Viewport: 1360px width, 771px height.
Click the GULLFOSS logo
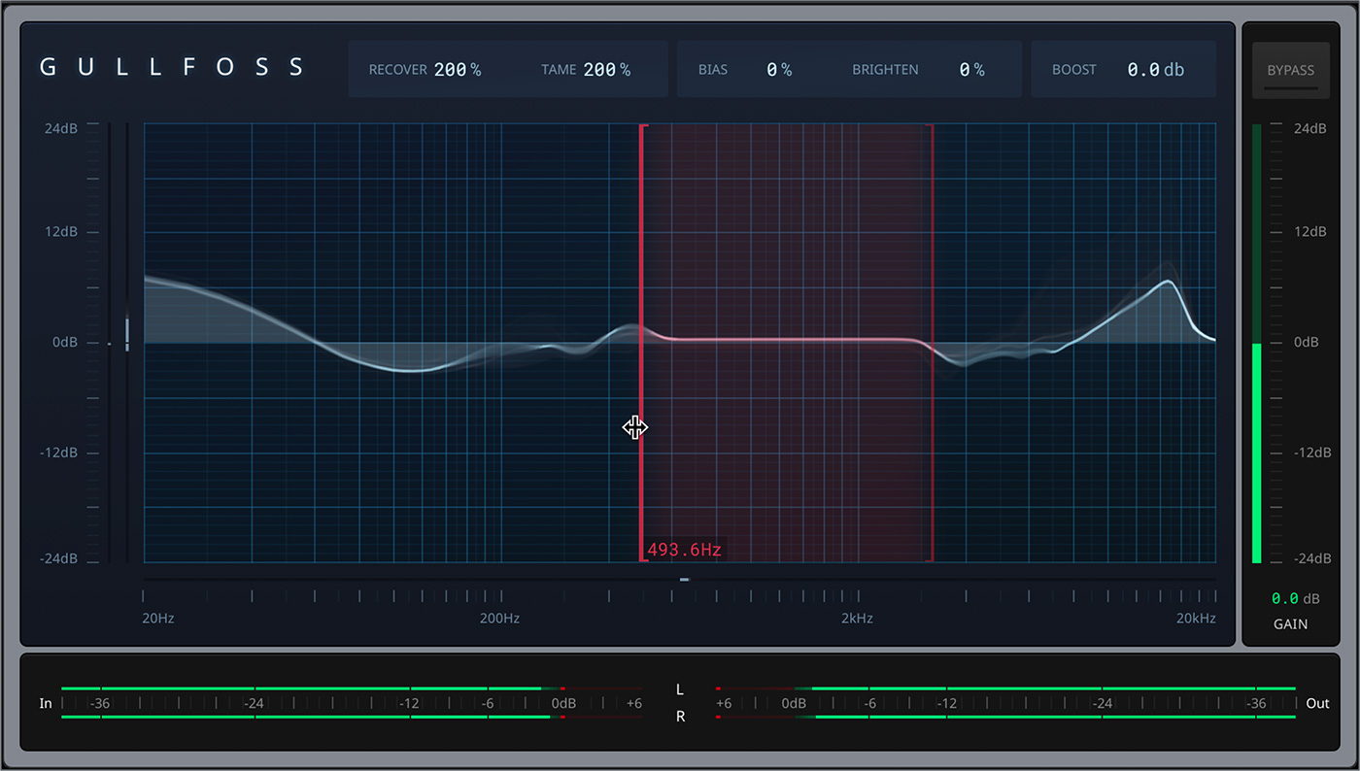coord(172,67)
